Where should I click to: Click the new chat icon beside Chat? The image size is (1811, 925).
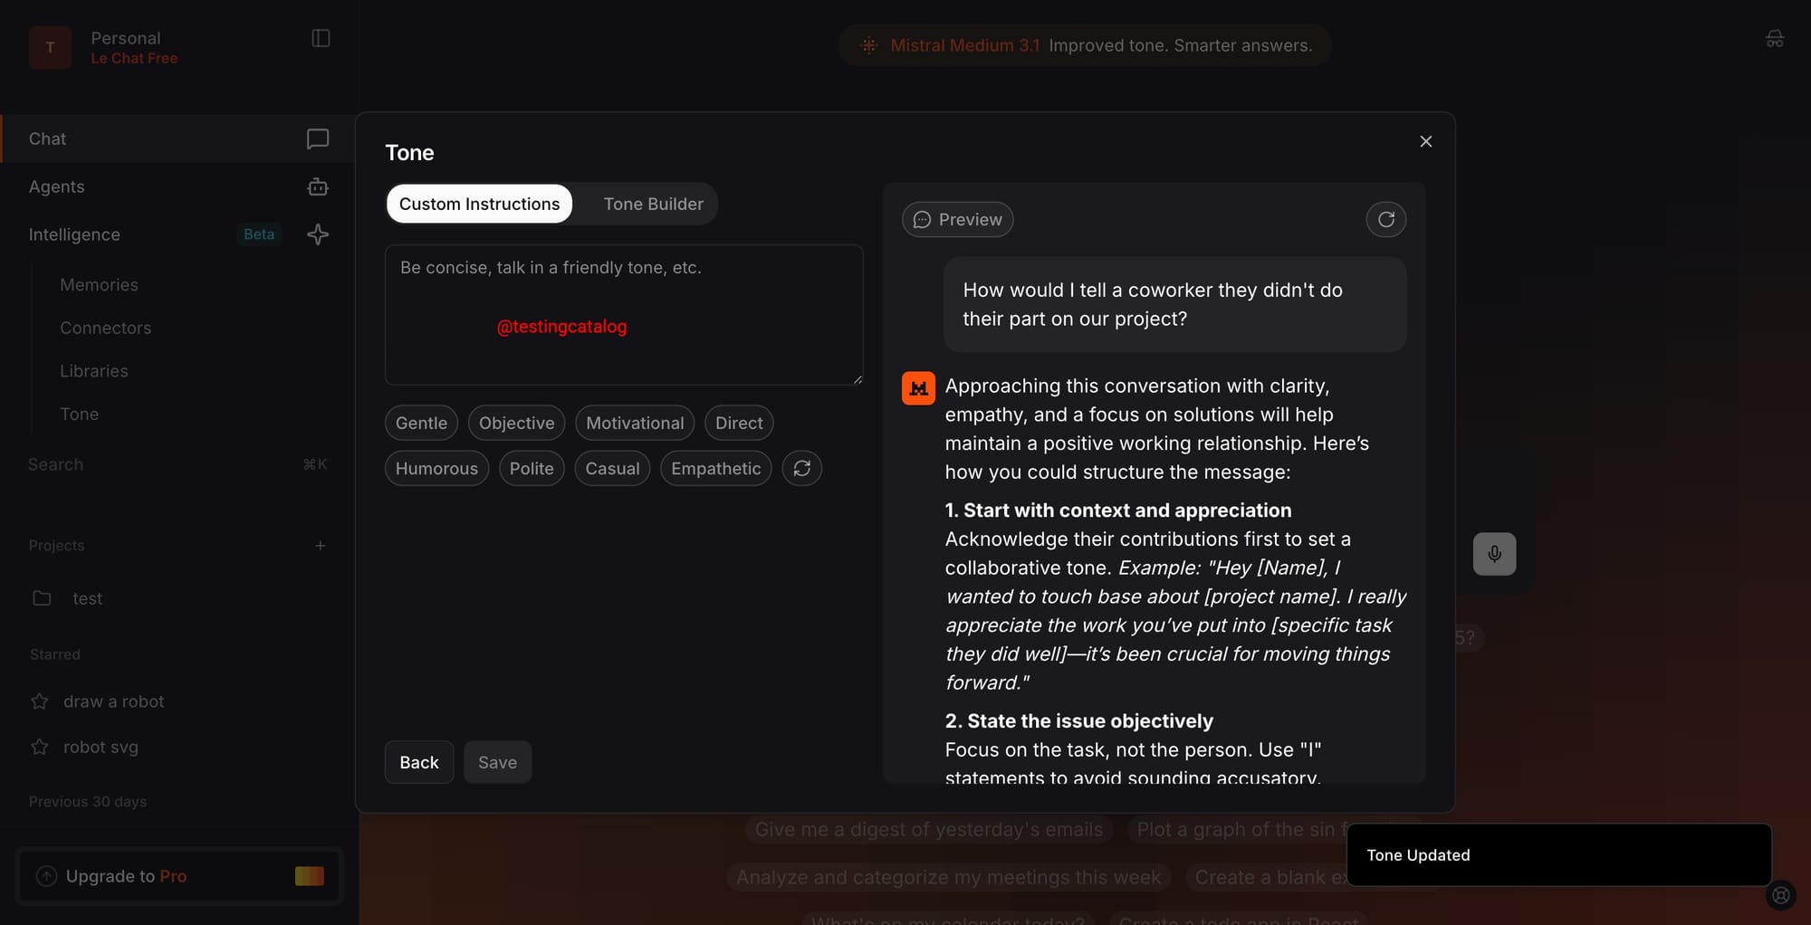pyautogui.click(x=318, y=138)
